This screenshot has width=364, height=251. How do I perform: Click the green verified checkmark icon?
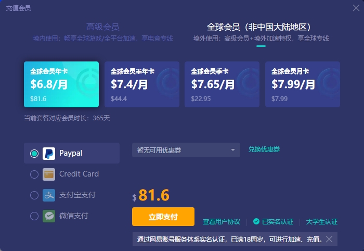(x=256, y=221)
